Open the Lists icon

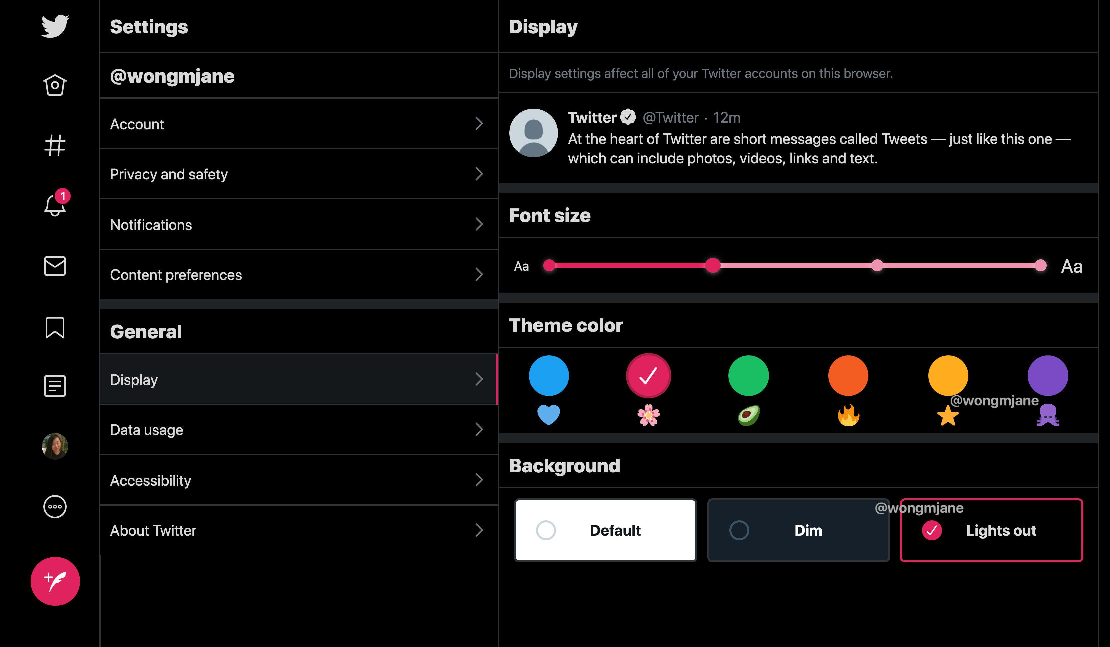[x=55, y=385]
